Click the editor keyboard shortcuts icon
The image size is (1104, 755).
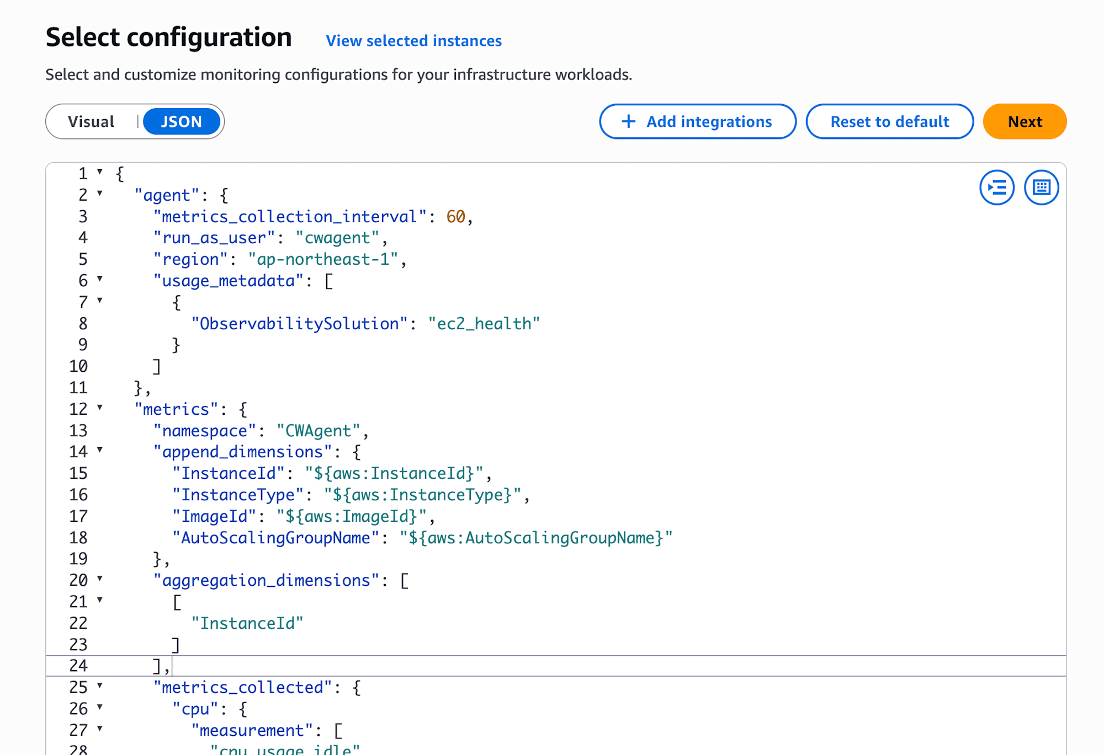(x=1041, y=188)
